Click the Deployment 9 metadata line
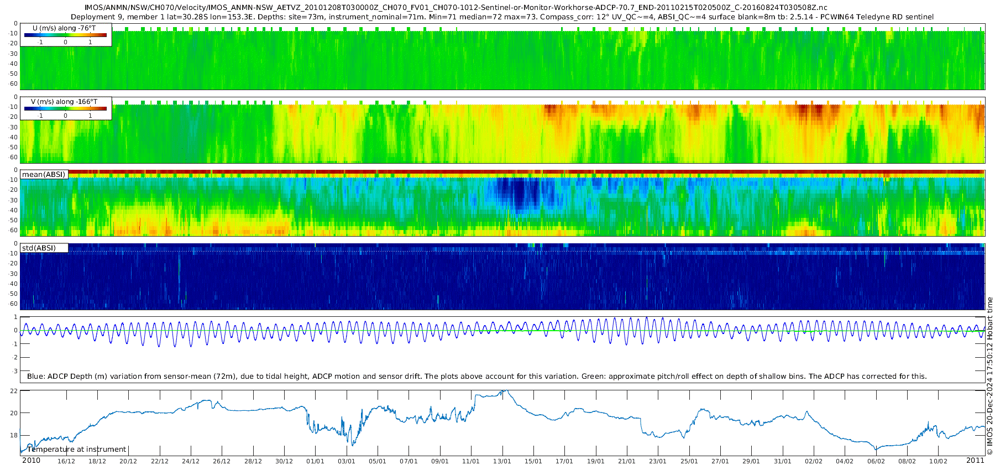Screen dimensions: 995x470 [502, 17]
